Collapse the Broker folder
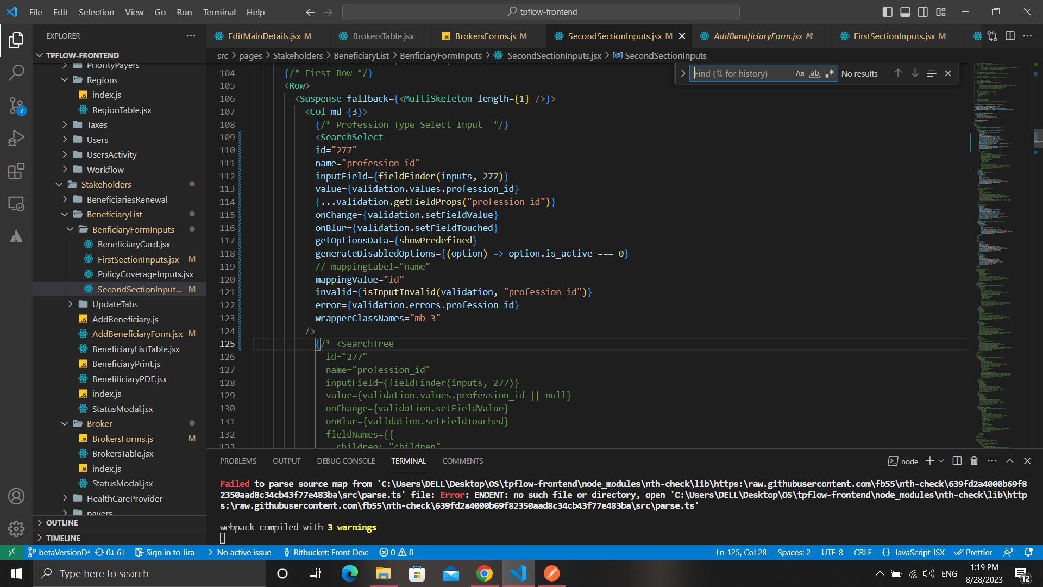Image resolution: width=1043 pixels, height=587 pixels. (x=99, y=423)
